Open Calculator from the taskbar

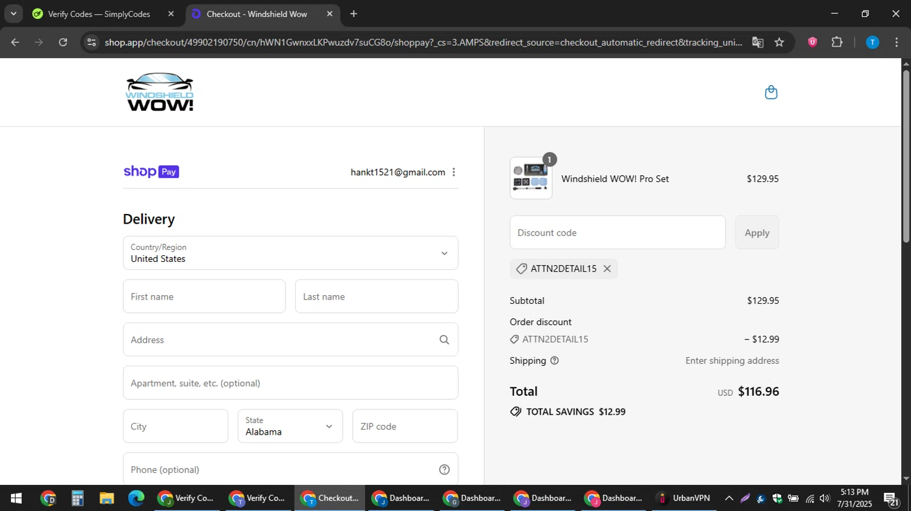pos(77,498)
